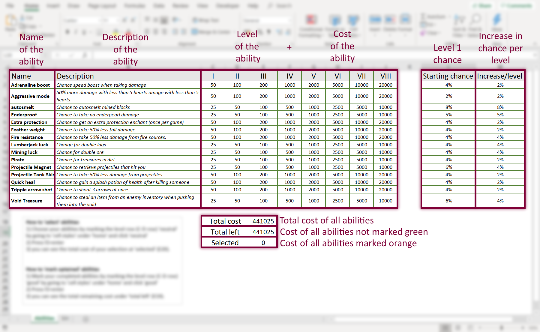Select the autosmelt name cell
Viewport: 540px width, 332px height.
(x=32, y=107)
